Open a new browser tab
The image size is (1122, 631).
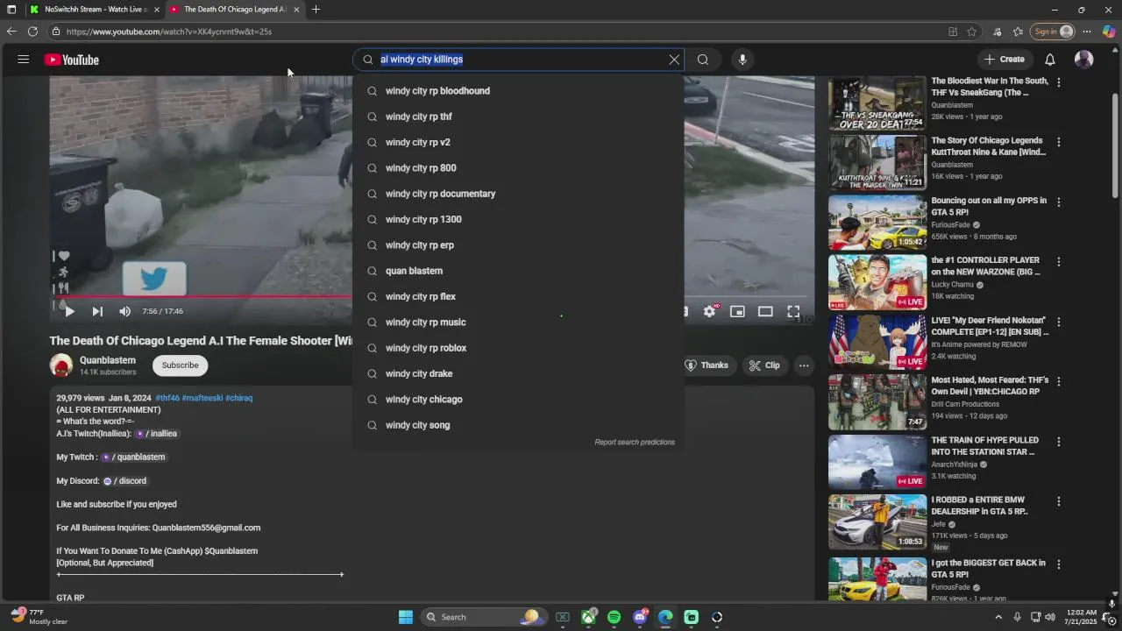pyautogui.click(x=316, y=10)
